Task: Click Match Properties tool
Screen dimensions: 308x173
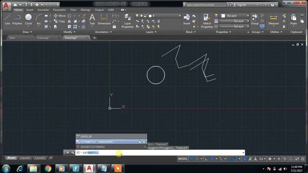Action: (x=207, y=21)
